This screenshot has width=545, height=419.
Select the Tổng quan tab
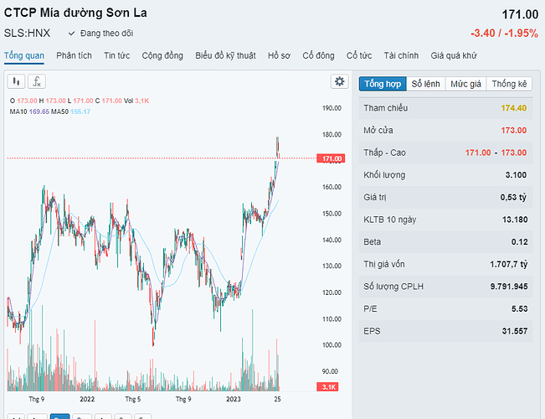tap(24, 55)
